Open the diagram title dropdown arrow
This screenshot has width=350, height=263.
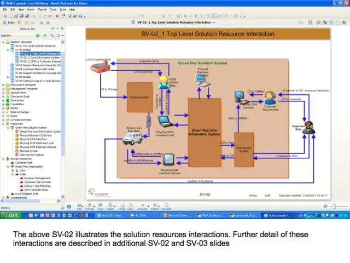[x=214, y=22]
